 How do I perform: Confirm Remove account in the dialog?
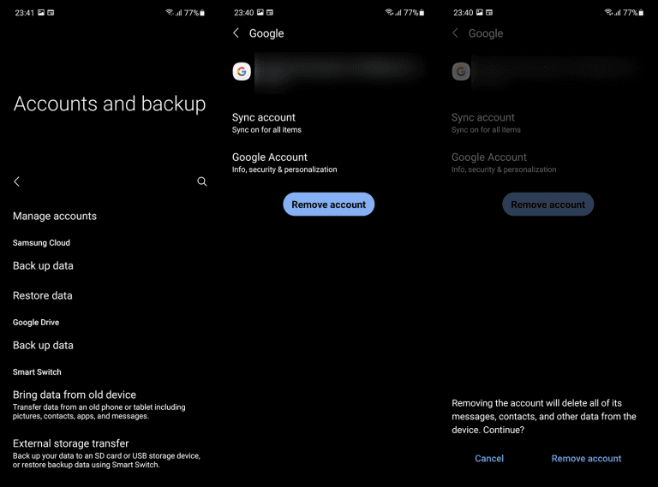(586, 459)
